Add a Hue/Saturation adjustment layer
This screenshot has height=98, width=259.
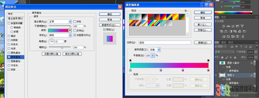point(221,31)
